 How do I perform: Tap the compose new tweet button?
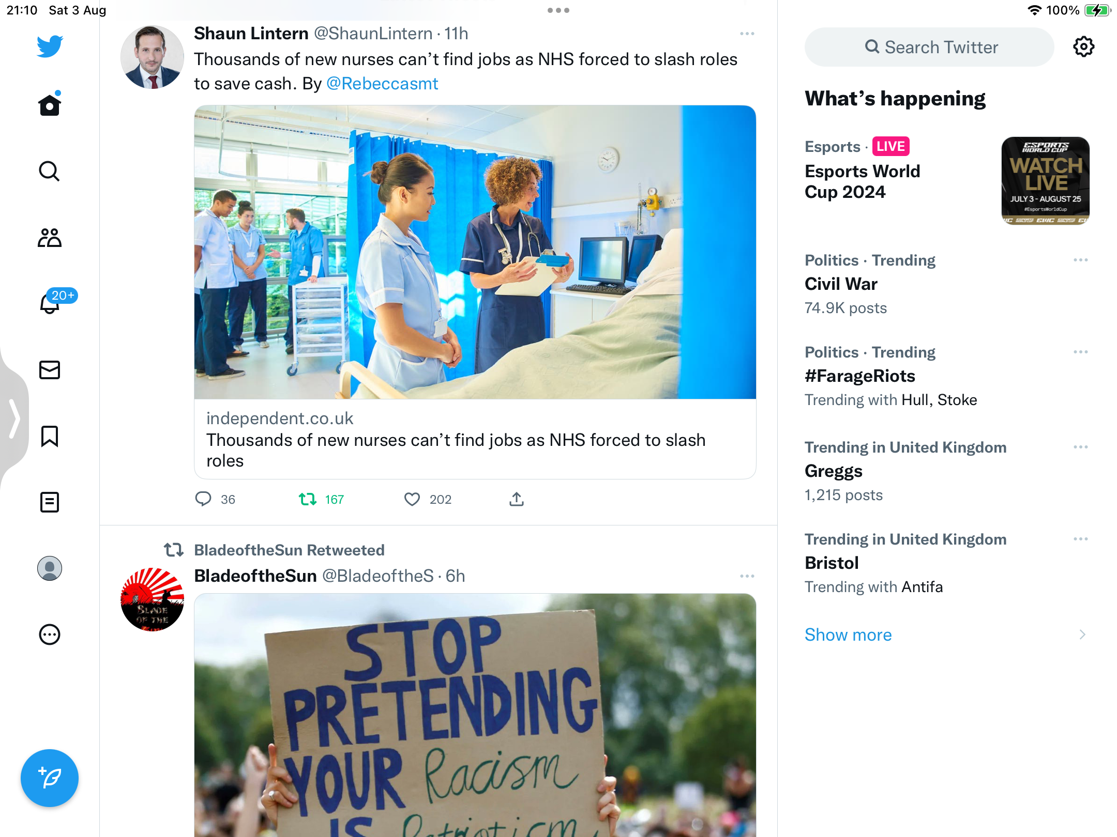point(50,778)
